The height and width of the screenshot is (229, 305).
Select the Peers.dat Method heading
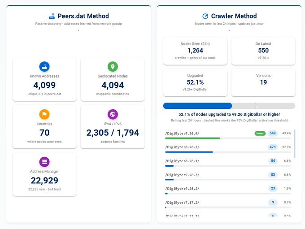point(83,16)
